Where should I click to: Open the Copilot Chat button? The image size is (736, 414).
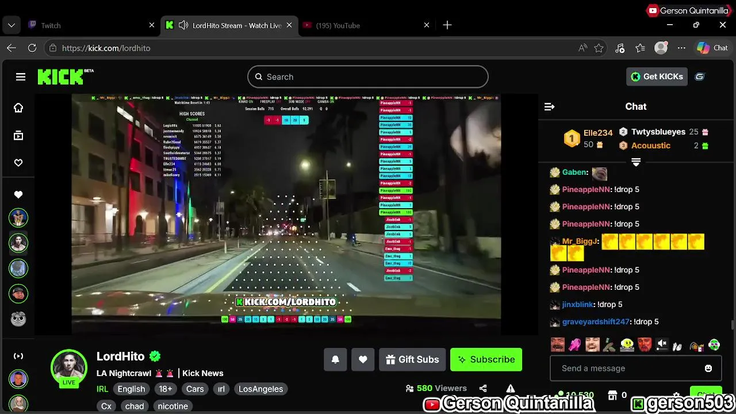712,48
